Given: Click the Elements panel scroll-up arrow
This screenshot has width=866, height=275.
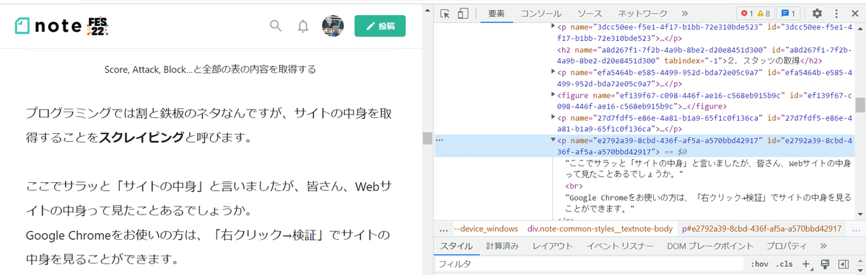Looking at the screenshot, I should click(x=860, y=28).
